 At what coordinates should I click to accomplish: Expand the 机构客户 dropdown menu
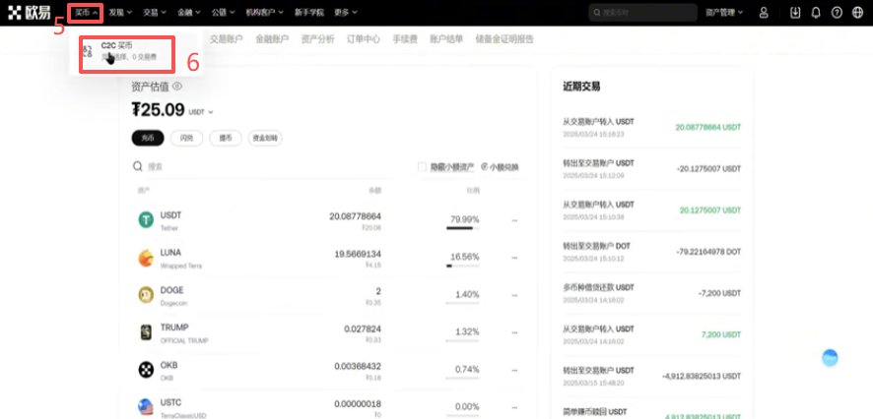coord(264,12)
